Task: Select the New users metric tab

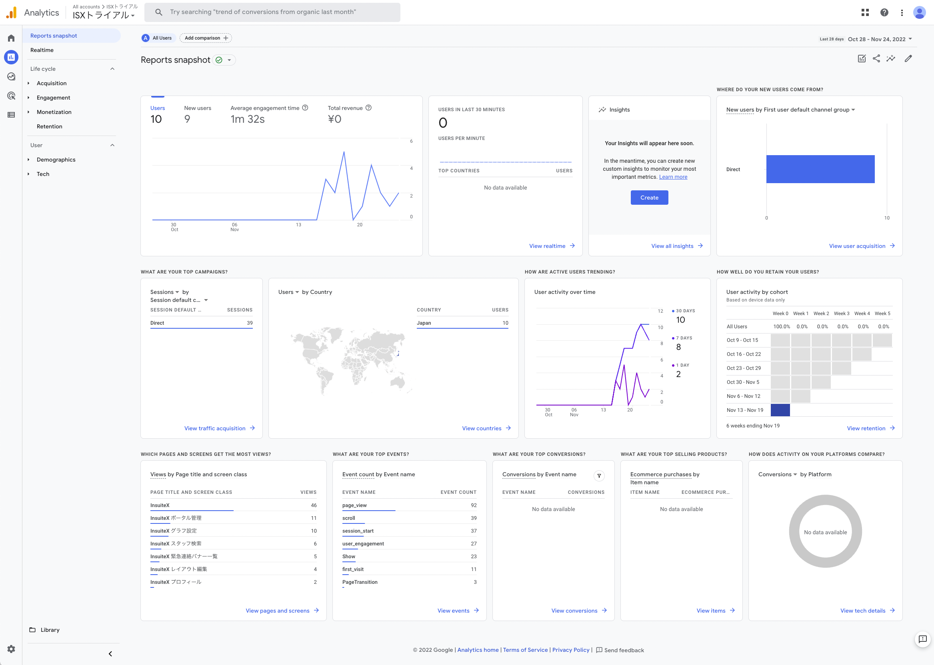Action: pyautogui.click(x=198, y=115)
